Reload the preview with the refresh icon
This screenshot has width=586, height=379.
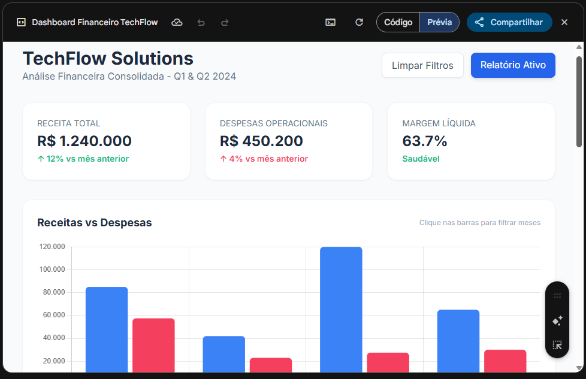tap(359, 22)
